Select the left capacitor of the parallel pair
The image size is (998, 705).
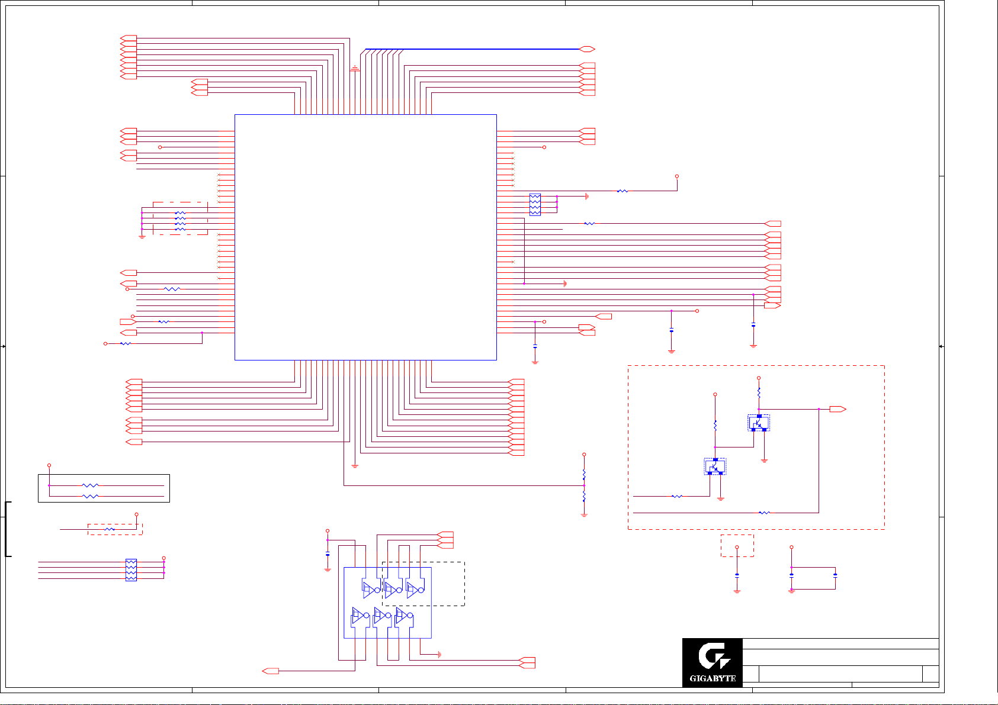click(792, 575)
